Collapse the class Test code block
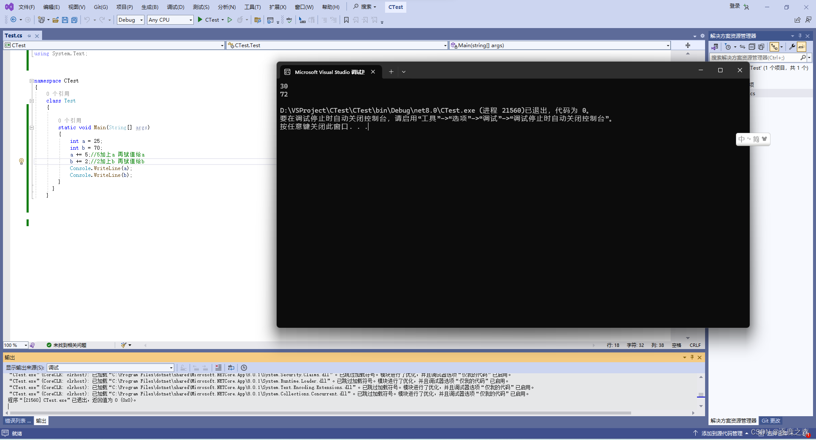This screenshot has width=816, height=440. [x=31, y=101]
